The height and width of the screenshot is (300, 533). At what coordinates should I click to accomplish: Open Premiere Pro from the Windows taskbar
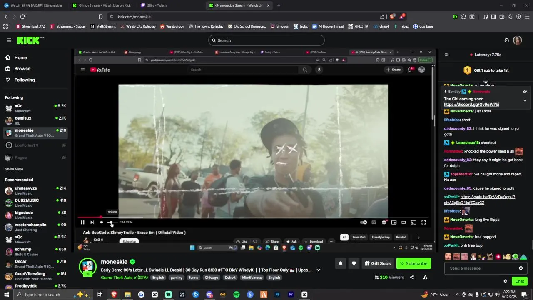pos(291,295)
